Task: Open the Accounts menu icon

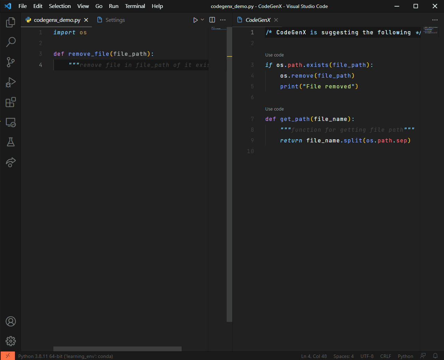Action: tap(11, 322)
